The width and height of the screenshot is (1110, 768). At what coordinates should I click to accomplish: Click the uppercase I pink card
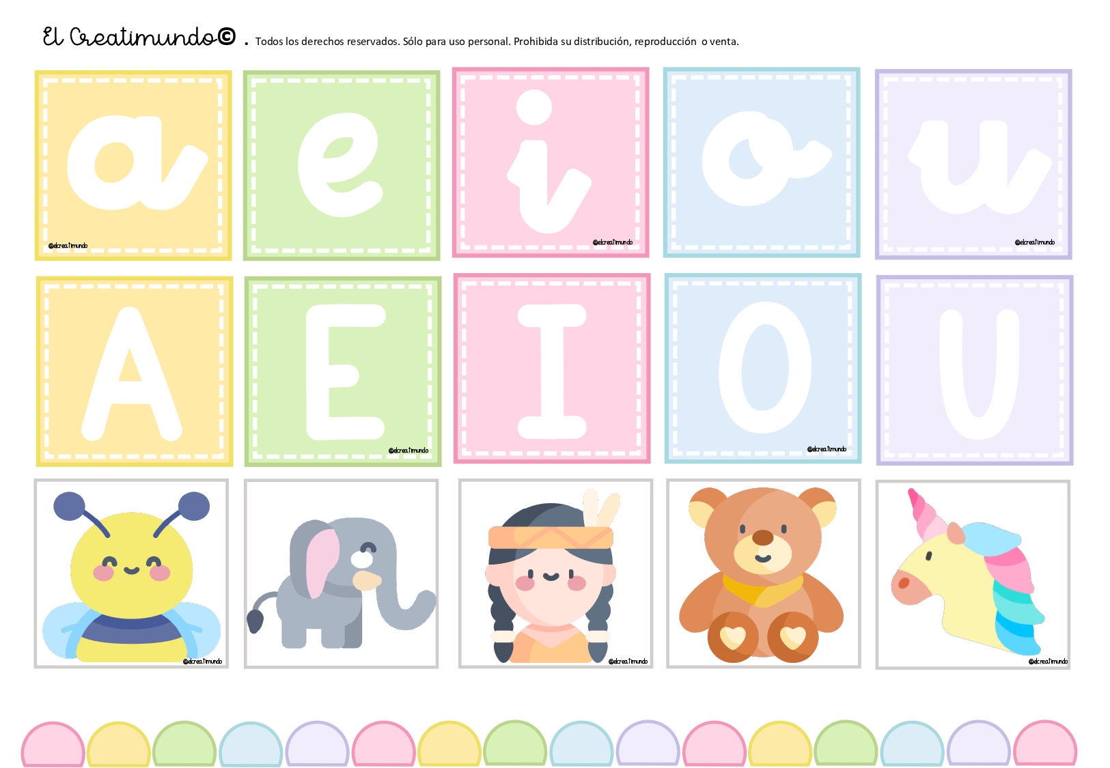coord(552,369)
